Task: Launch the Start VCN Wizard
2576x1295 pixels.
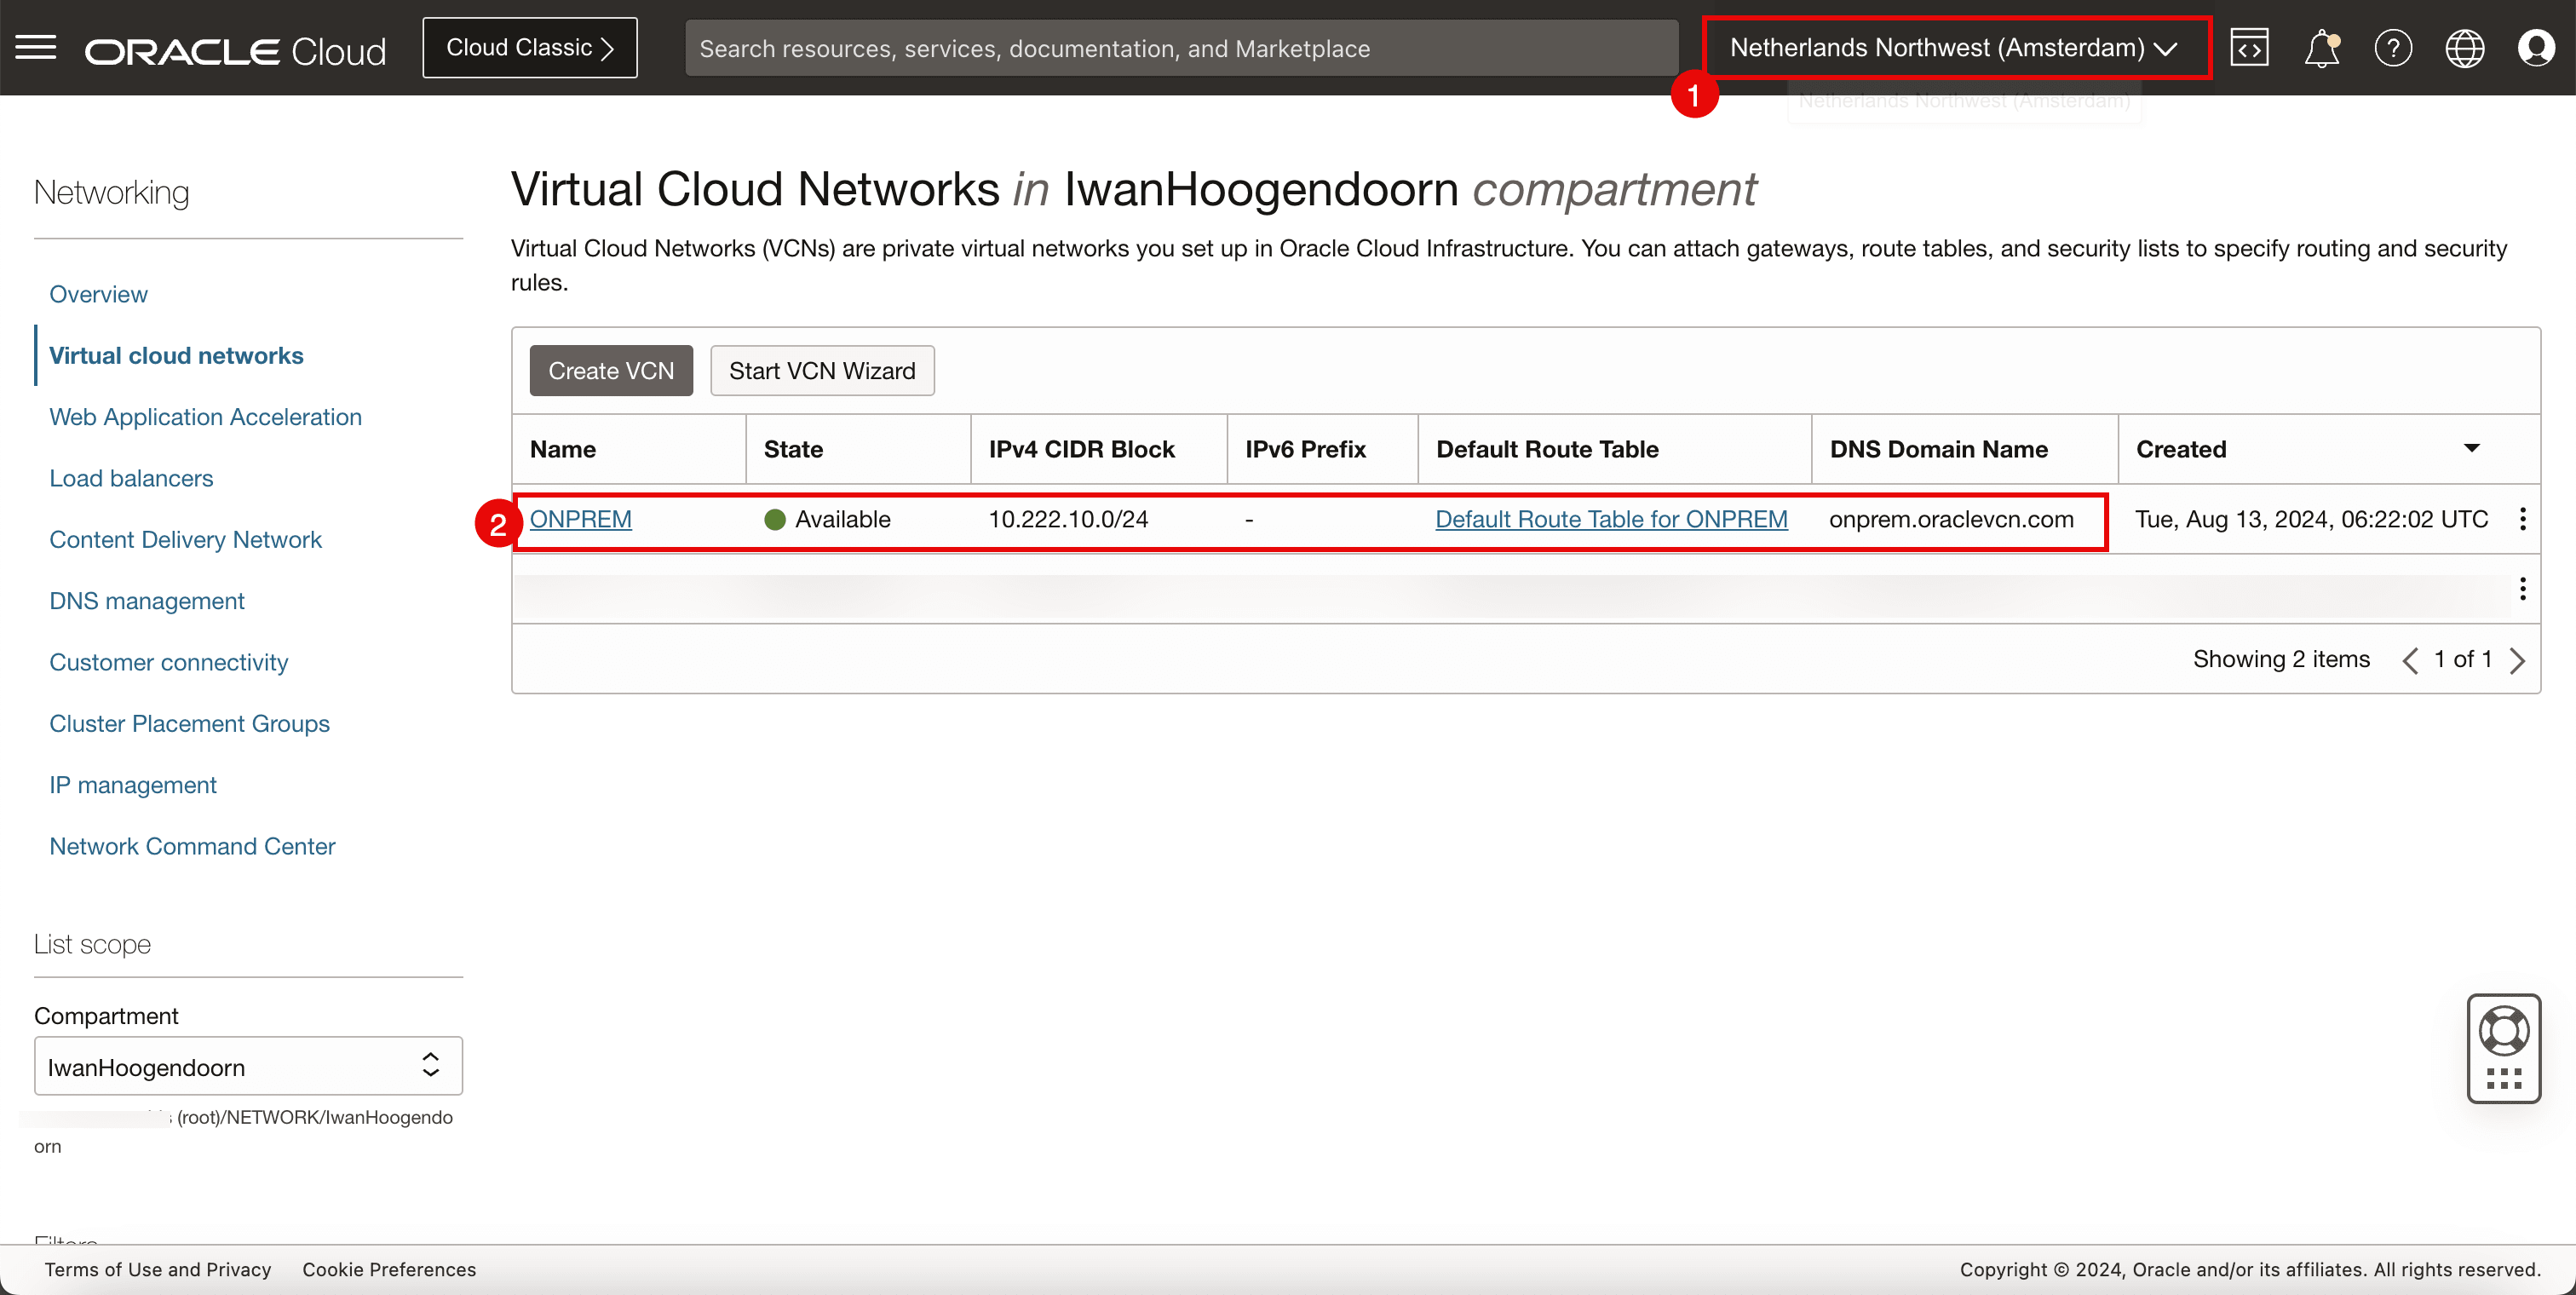Action: pyautogui.click(x=821, y=371)
